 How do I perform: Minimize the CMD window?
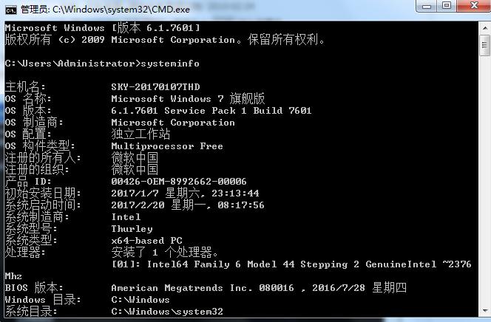pos(425,7)
